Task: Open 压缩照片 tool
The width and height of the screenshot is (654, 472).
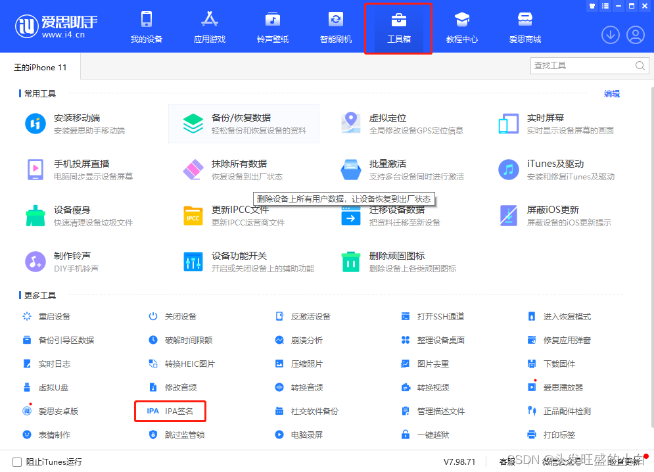Action: pos(298,364)
